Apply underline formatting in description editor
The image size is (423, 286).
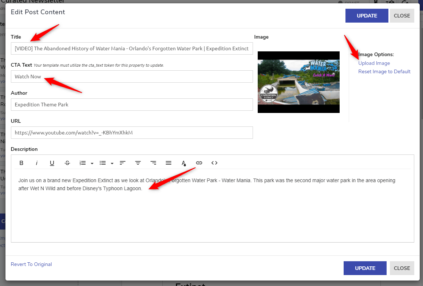(x=52, y=163)
